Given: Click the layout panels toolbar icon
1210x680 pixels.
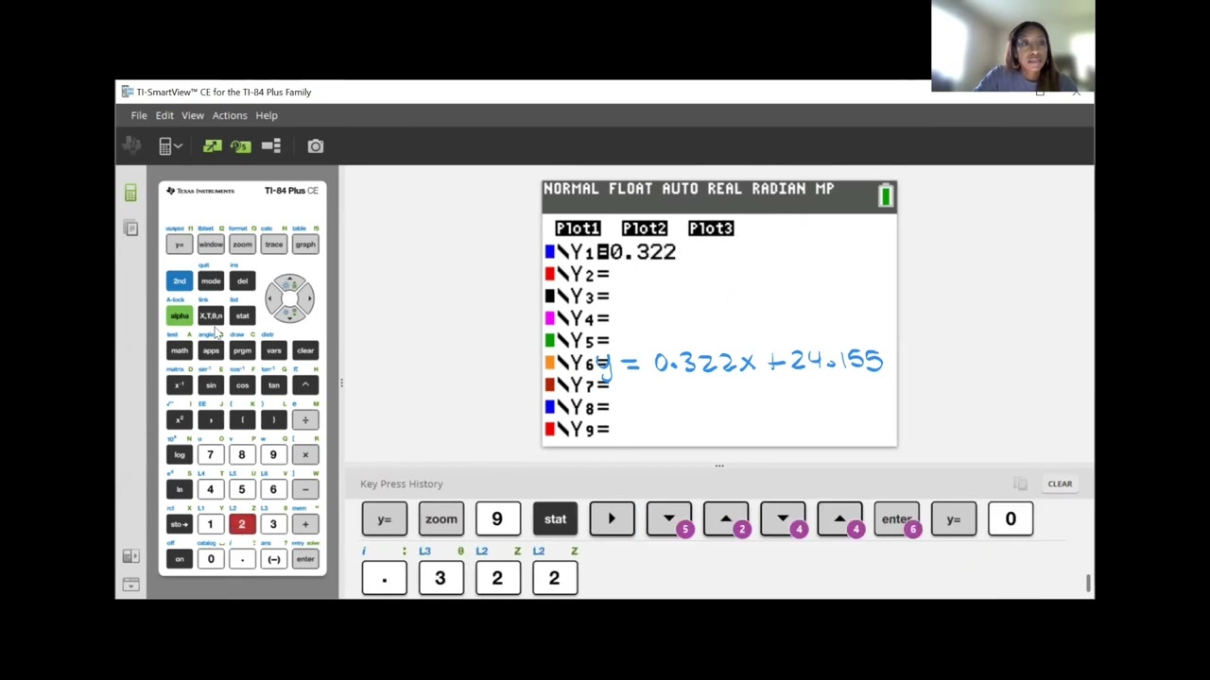Looking at the screenshot, I should pos(271,145).
